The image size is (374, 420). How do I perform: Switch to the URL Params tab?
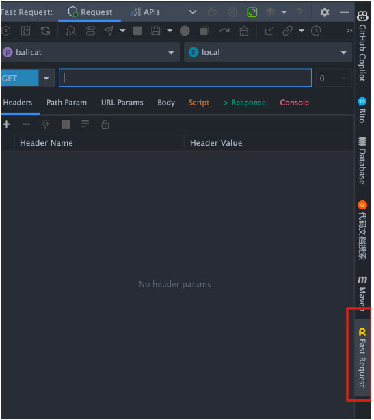click(x=122, y=103)
